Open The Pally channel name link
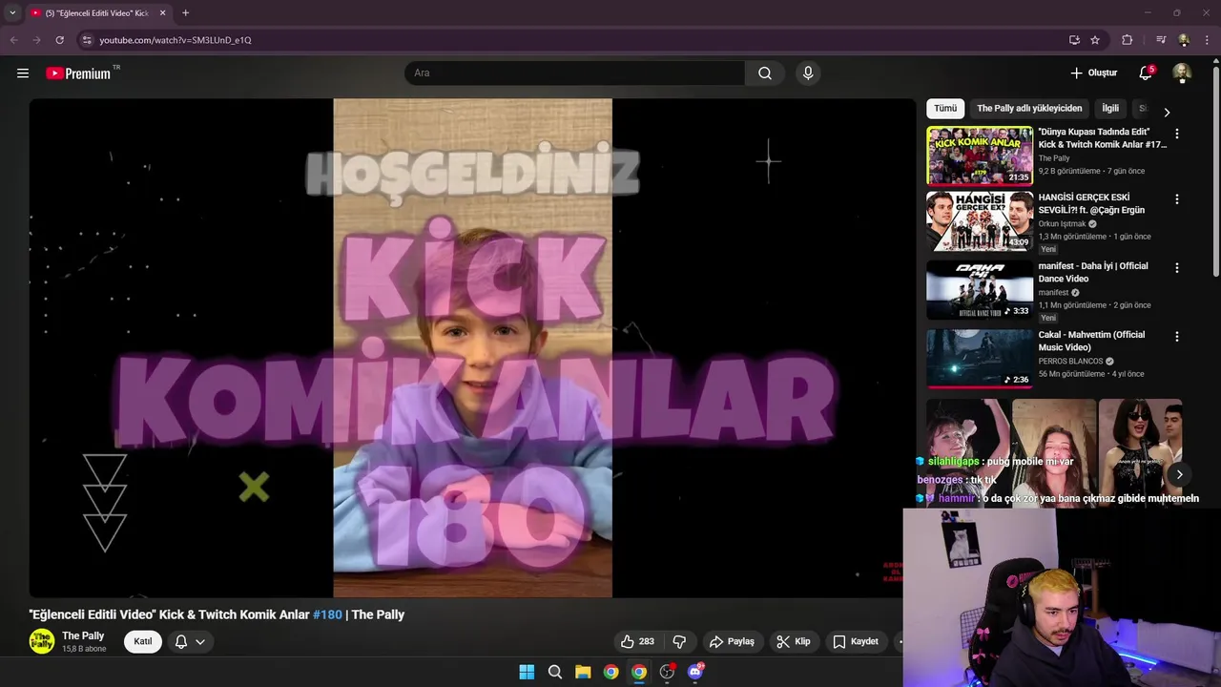Screen dimensions: 1221x687 coord(83,635)
